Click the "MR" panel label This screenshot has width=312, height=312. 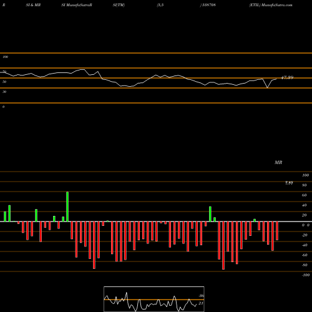pyautogui.click(x=278, y=162)
